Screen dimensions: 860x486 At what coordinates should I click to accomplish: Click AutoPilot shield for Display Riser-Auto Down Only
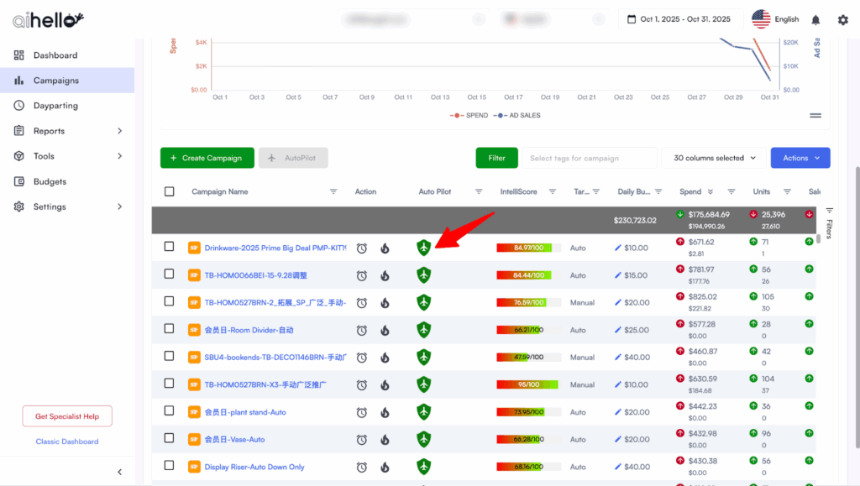423,467
